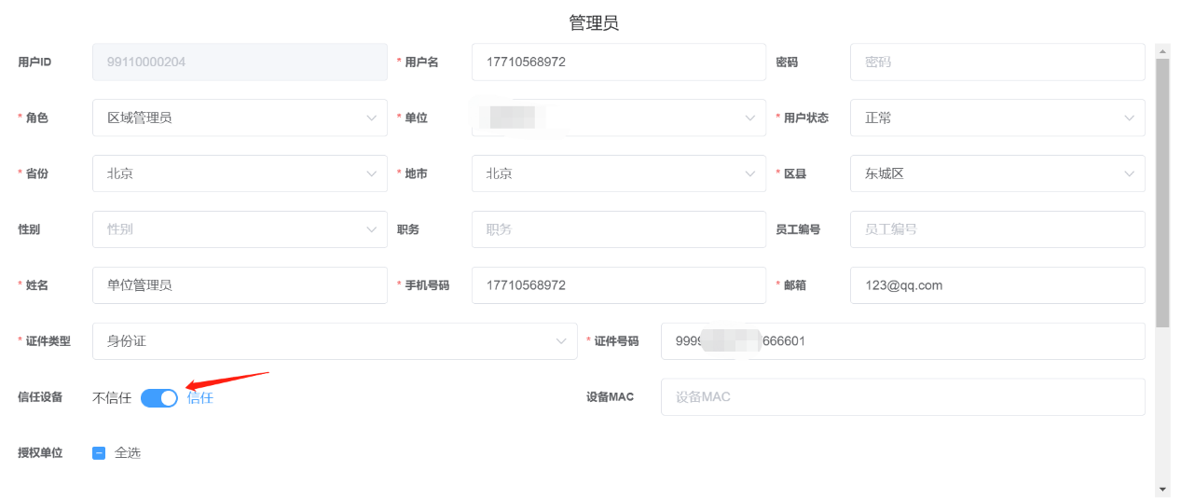Select the 员工编号 input field

996,229
